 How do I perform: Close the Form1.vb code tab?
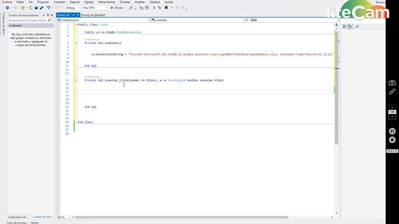coord(78,15)
